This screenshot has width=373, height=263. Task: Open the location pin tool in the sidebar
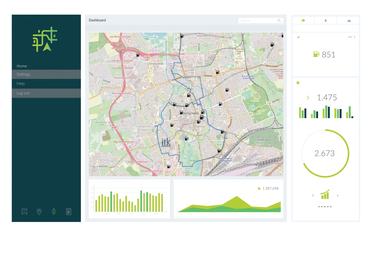pyautogui.click(x=39, y=211)
